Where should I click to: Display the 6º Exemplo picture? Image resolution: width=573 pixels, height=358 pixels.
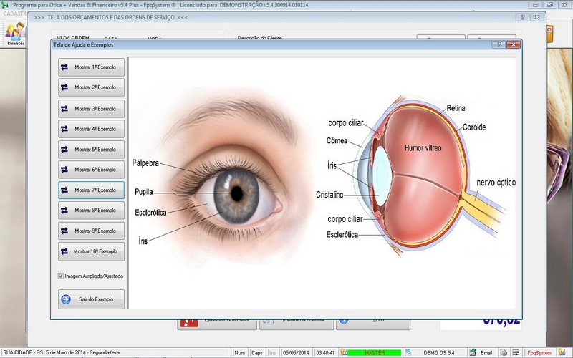pos(91,170)
